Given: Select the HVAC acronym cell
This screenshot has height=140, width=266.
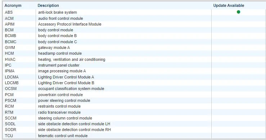Looking at the screenshot, I should [x=10, y=59].
